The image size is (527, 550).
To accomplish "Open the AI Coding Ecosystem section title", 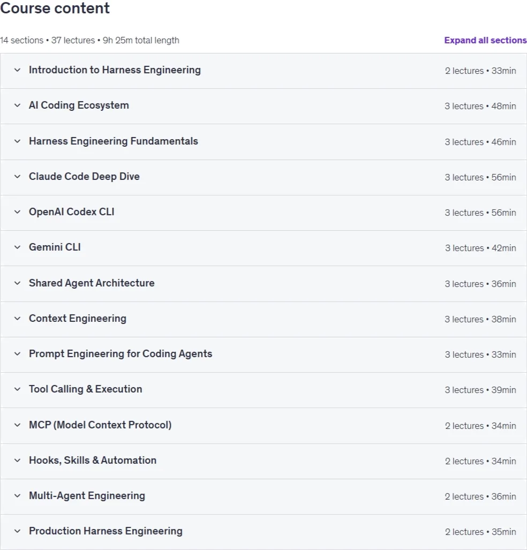I will (x=79, y=105).
